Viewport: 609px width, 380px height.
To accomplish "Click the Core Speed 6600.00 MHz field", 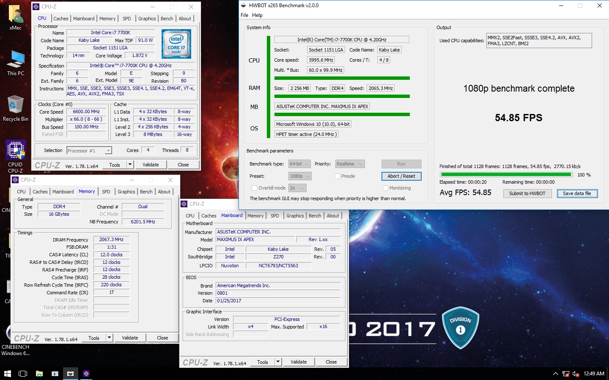I will coord(86,112).
